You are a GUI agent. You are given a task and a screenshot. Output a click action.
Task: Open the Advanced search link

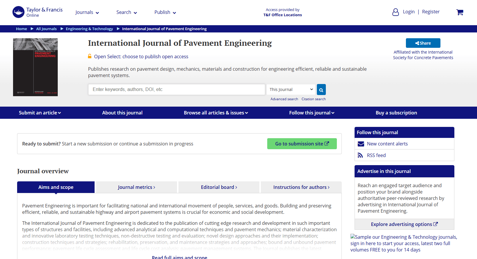[x=284, y=99]
